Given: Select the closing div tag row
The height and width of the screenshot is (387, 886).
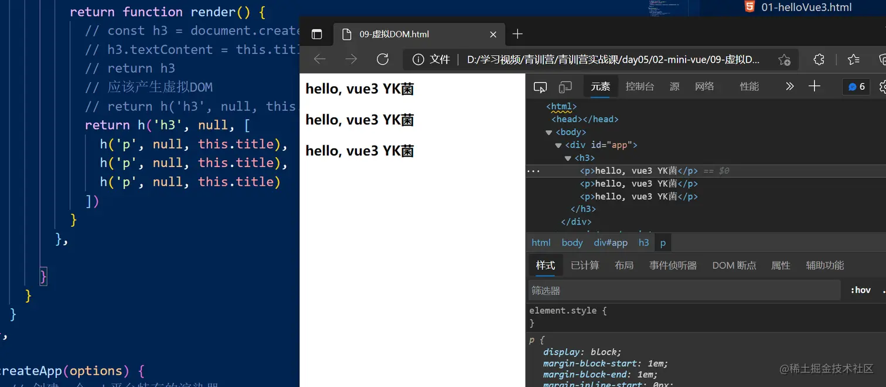Looking at the screenshot, I should click(576, 222).
